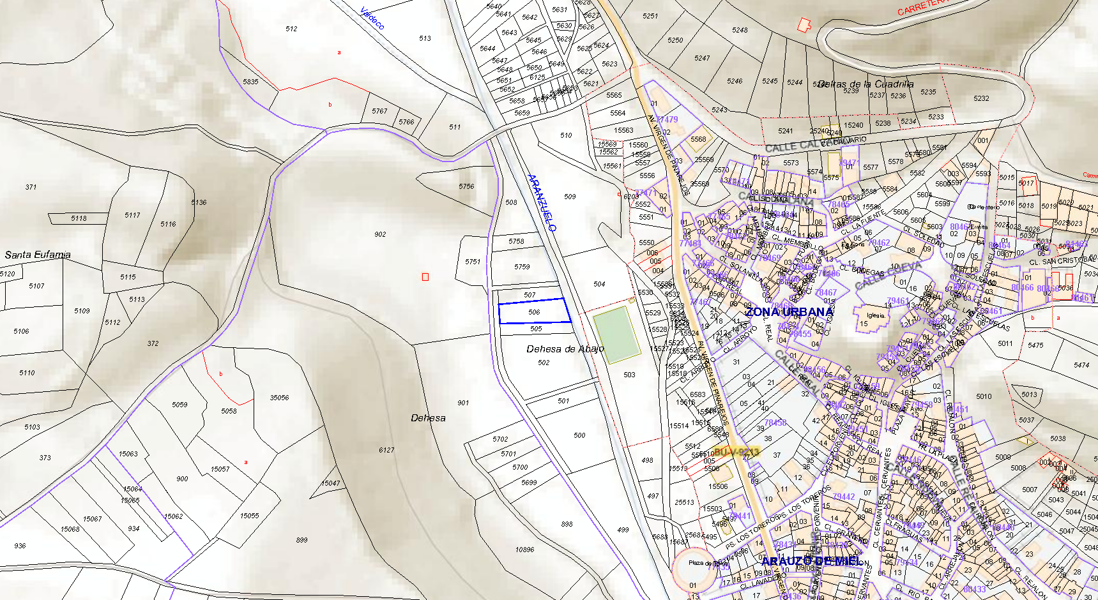
Task: Select parcel 902 on the map
Action: tap(380, 234)
